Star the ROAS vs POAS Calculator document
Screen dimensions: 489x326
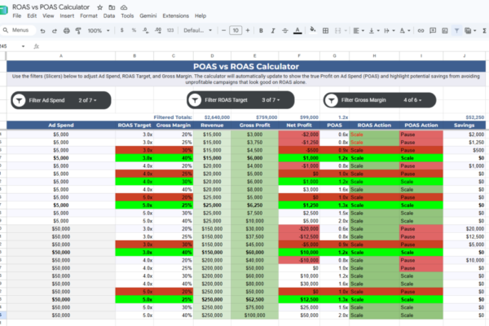pyautogui.click(x=99, y=7)
